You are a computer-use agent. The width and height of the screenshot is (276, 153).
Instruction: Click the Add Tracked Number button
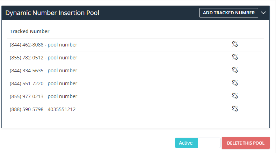tap(229, 13)
